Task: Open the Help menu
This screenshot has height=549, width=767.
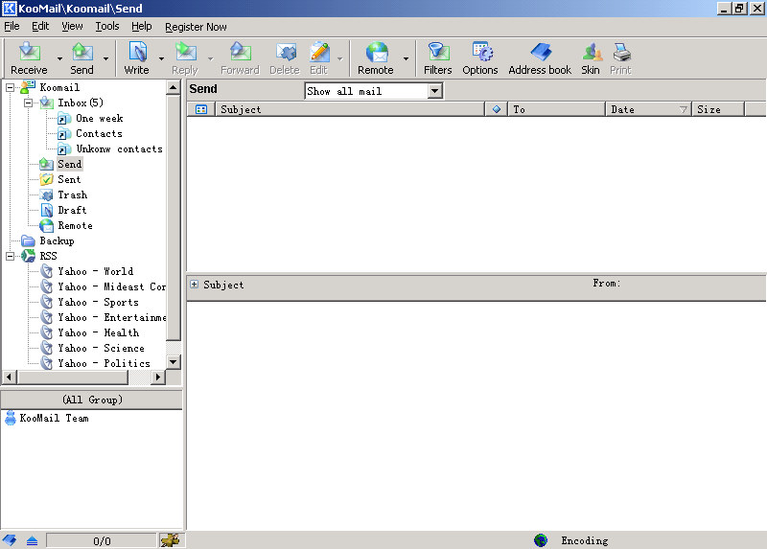Action: click(x=141, y=27)
